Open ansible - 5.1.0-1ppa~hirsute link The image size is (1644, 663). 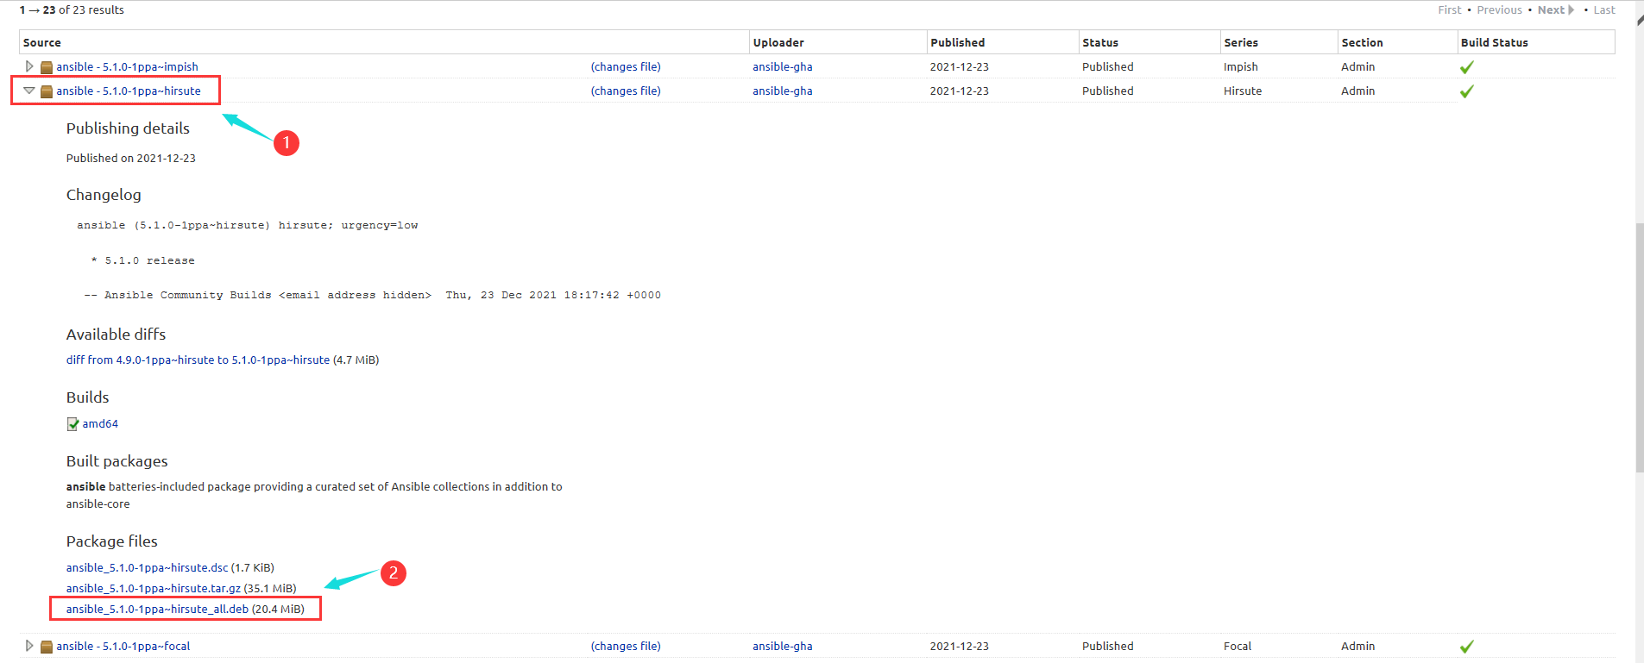pyautogui.click(x=129, y=91)
